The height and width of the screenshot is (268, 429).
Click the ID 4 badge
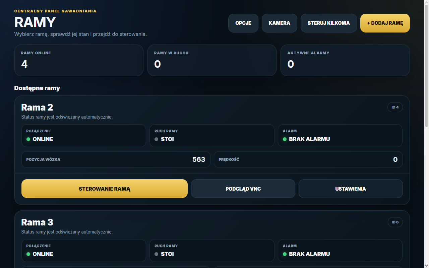point(395,107)
